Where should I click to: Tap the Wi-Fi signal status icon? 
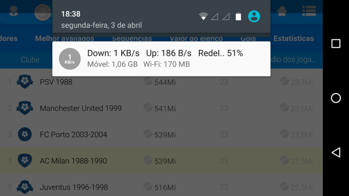tap(203, 16)
